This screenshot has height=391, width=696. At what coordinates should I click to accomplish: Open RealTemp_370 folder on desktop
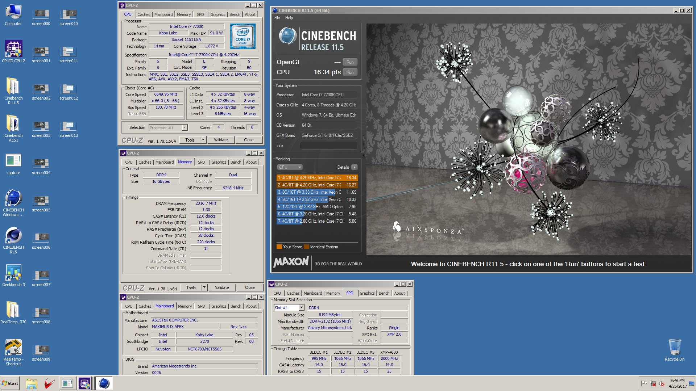13,313
